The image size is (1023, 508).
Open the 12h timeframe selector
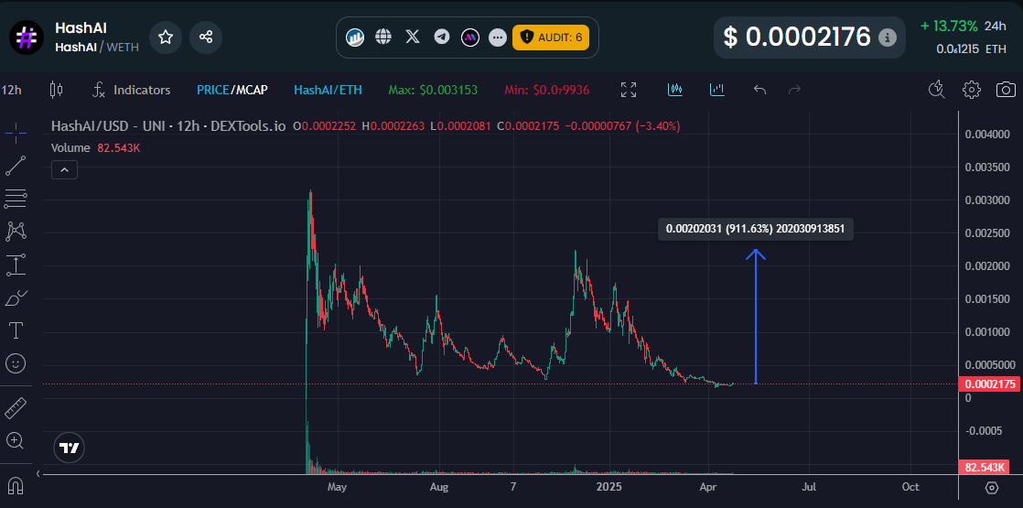[x=12, y=90]
